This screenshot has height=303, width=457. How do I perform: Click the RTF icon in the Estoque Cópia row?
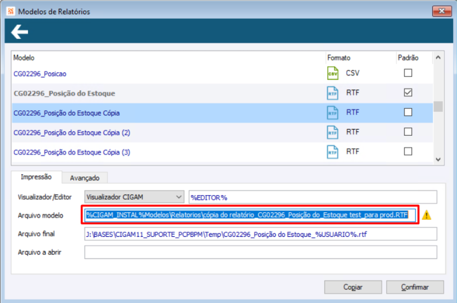click(x=332, y=112)
